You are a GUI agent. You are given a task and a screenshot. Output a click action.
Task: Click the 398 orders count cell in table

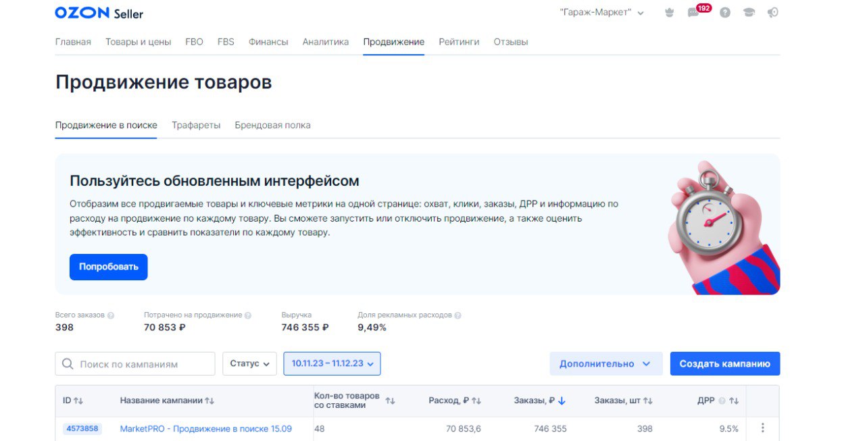[645, 429]
